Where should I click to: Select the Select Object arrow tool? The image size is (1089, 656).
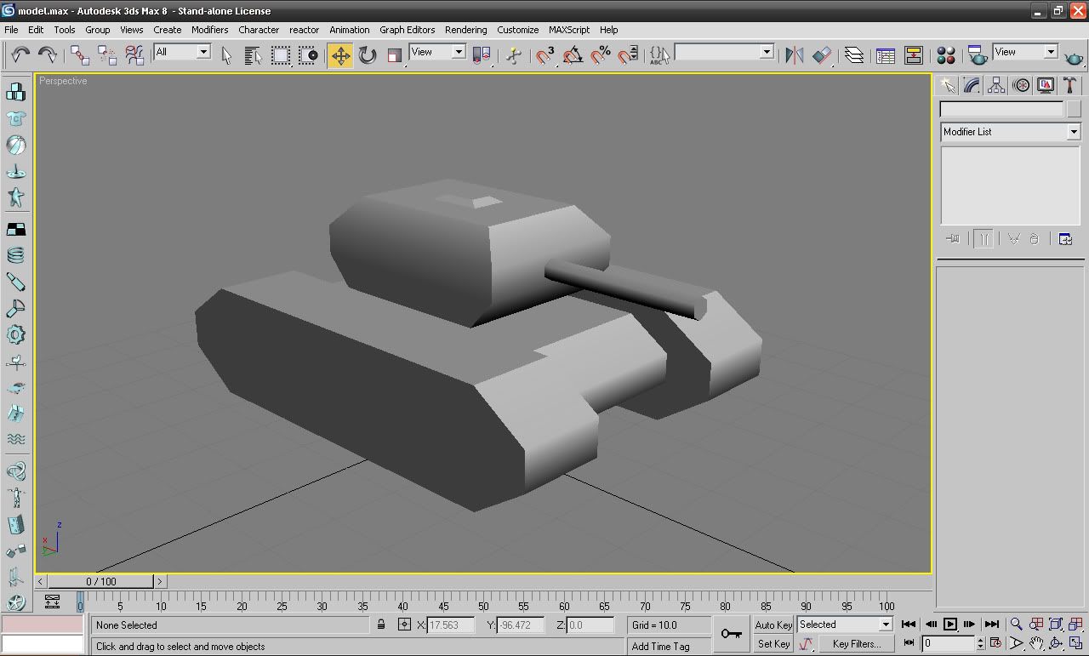point(226,55)
